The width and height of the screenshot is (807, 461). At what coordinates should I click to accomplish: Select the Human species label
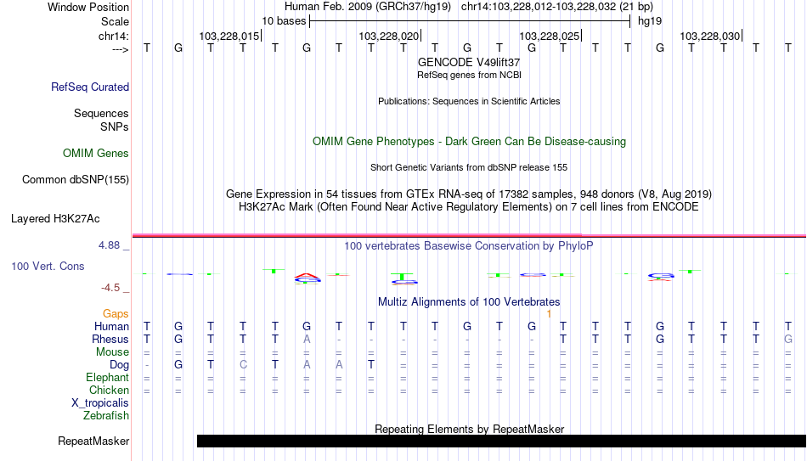click(x=111, y=327)
